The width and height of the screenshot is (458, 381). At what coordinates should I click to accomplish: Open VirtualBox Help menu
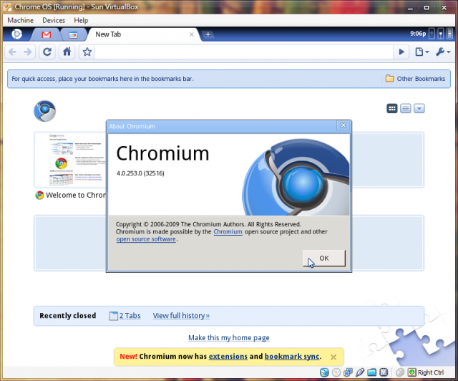(x=81, y=20)
